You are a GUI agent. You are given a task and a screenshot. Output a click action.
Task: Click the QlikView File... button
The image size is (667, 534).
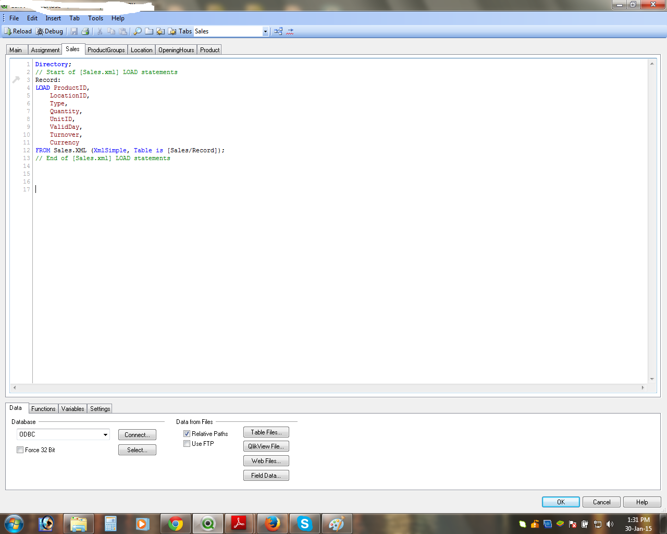[266, 446]
